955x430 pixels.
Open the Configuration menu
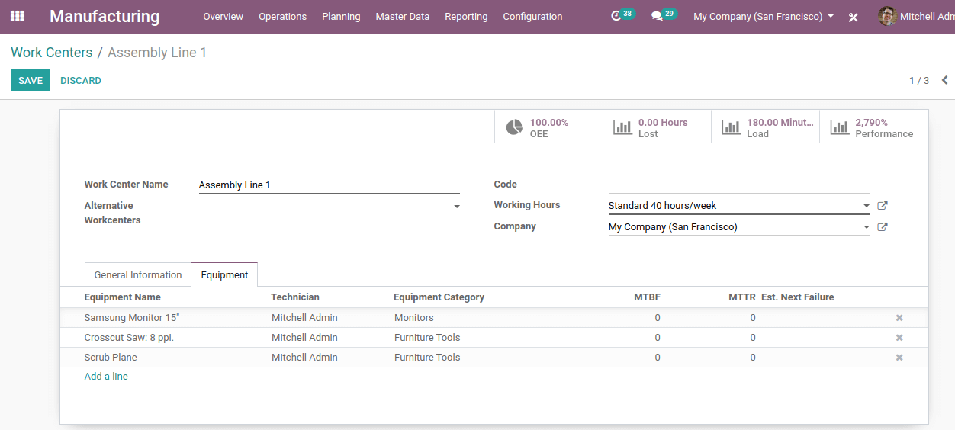(532, 16)
